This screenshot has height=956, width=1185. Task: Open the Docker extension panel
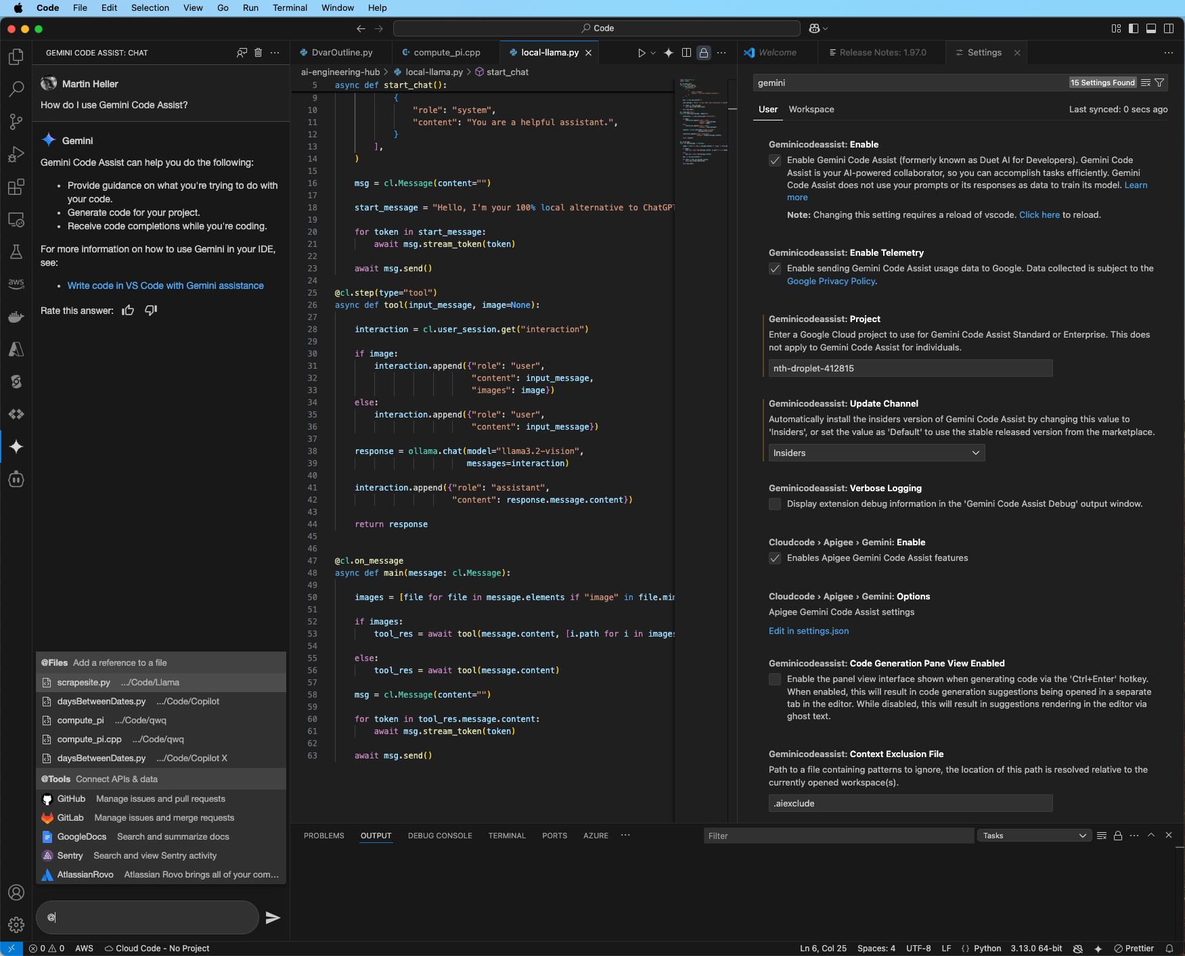(x=16, y=317)
